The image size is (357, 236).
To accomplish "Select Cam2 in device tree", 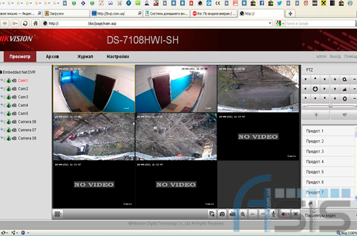I will [23, 88].
